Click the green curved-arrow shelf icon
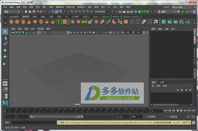Viewport: 198px width, 131px height. point(187,22)
